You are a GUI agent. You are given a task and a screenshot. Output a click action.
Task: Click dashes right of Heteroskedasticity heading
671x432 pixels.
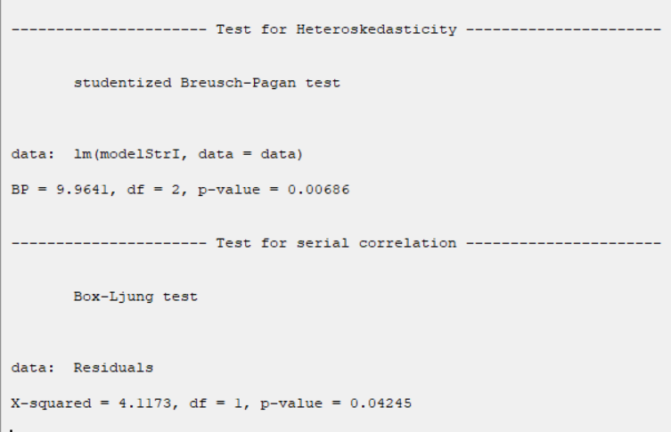point(563,30)
